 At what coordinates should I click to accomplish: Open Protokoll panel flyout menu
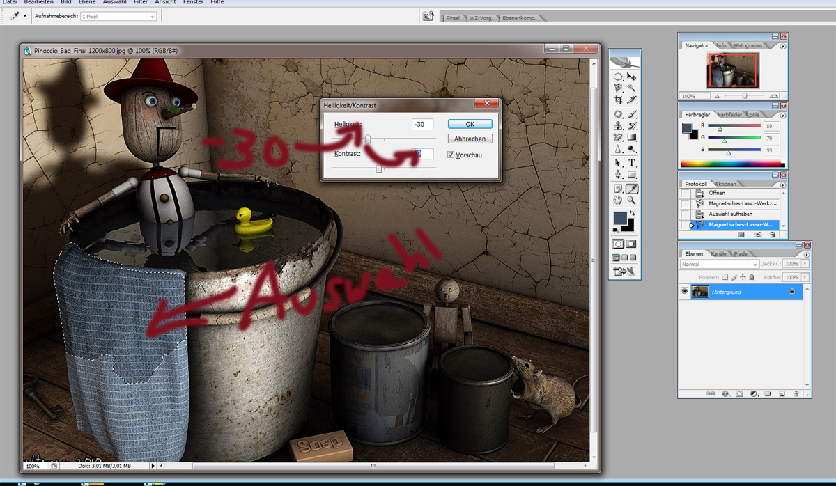tap(783, 185)
